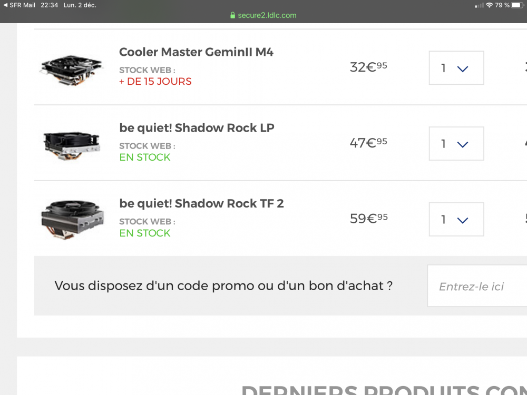Tap the battery indicator icon
Screen dimensions: 527x395
518,5
